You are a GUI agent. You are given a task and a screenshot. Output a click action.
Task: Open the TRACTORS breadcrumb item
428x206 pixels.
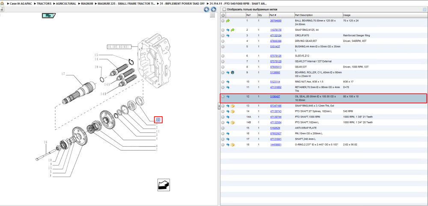(45, 3)
